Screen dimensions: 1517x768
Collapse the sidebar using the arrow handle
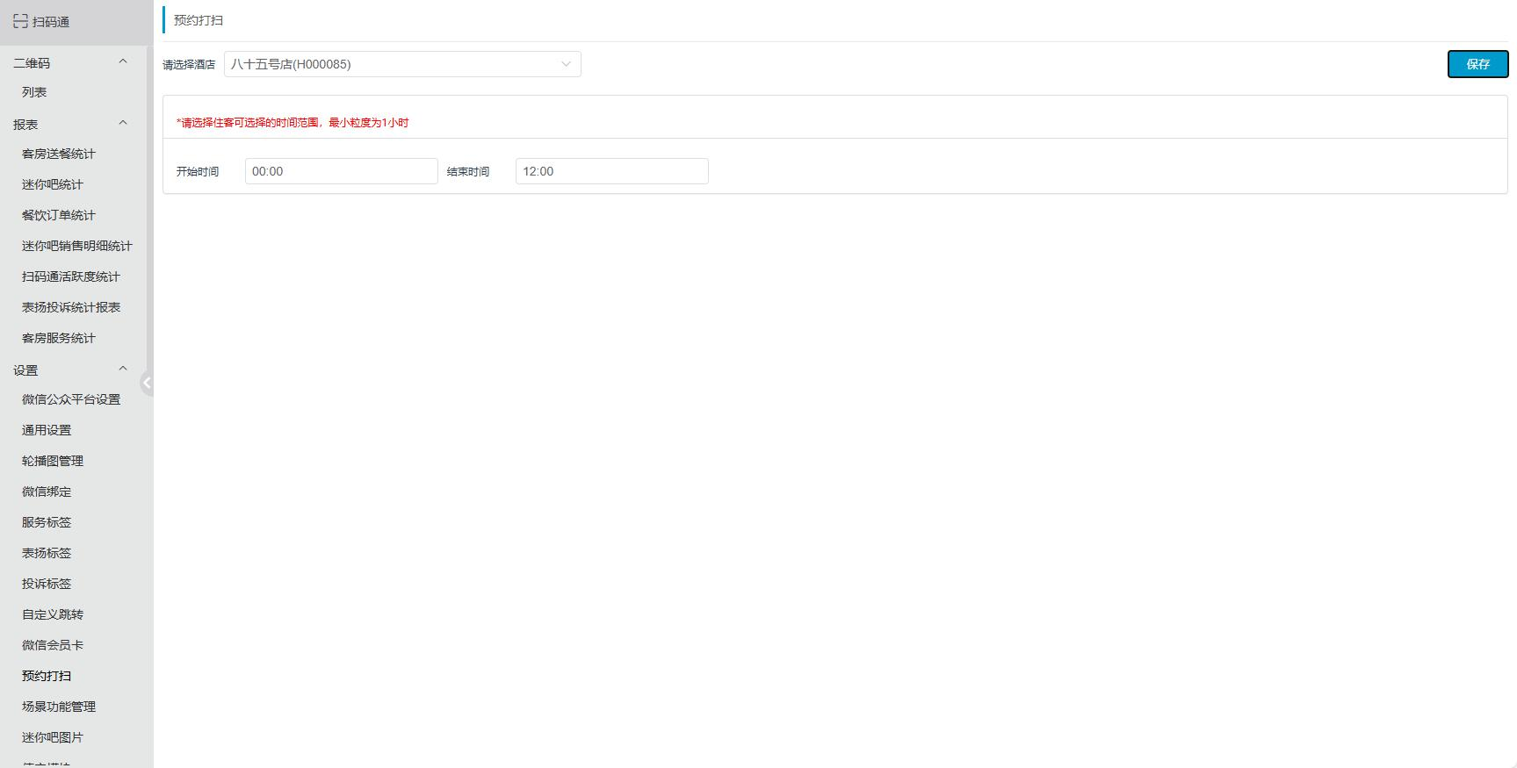point(147,383)
